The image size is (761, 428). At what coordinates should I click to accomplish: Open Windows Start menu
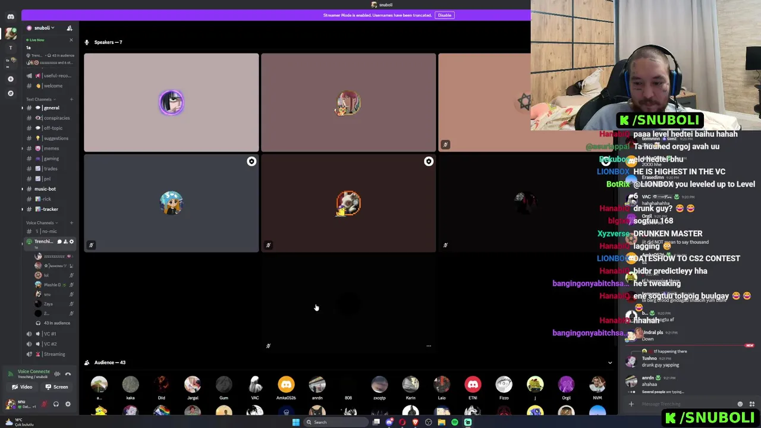click(295, 422)
